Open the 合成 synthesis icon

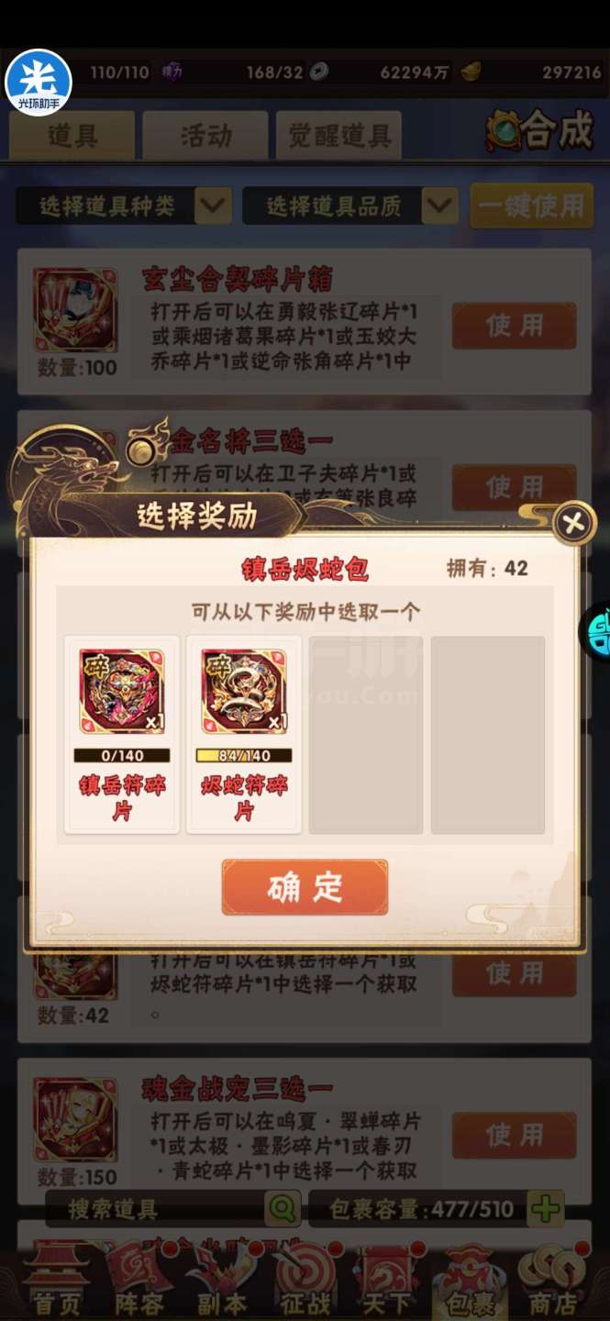[541, 132]
